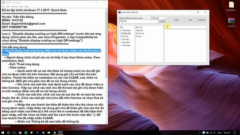Click the CLEAR button
The height and width of the screenshot is (135, 240).
point(162,22)
